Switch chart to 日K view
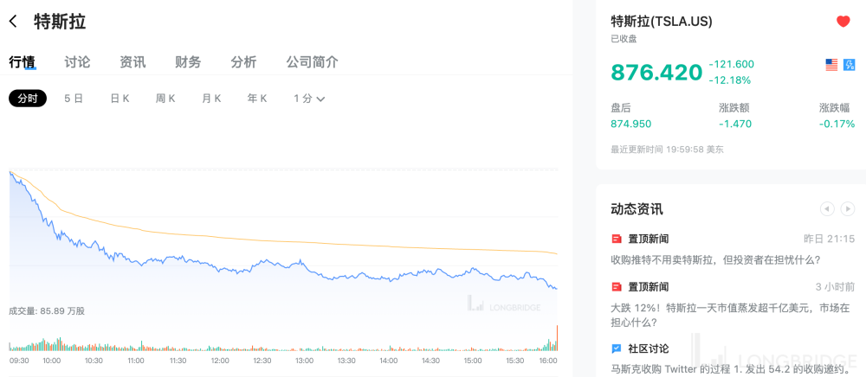The image size is (866, 377). tap(120, 99)
